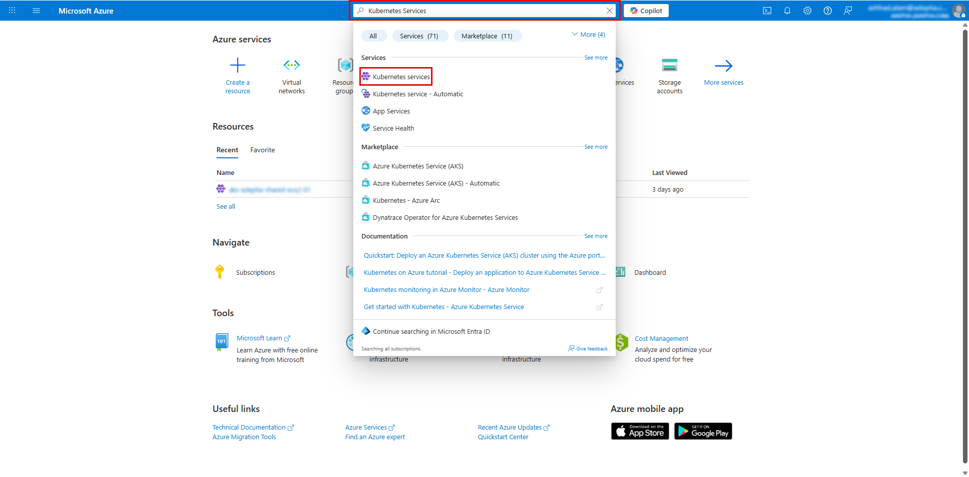969x477 pixels.
Task: Launch Copilot button
Action: coord(646,11)
